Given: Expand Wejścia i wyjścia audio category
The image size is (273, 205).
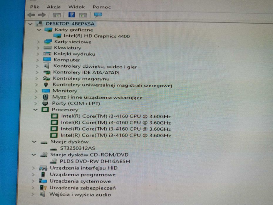Looking at the screenshot, I should point(33,194).
